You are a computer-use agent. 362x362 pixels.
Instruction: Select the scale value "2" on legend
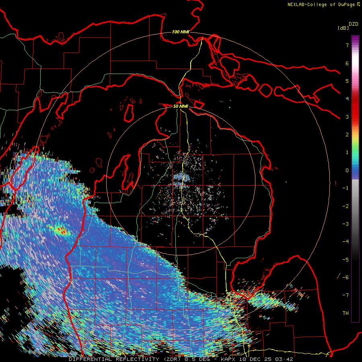pyautogui.click(x=347, y=135)
